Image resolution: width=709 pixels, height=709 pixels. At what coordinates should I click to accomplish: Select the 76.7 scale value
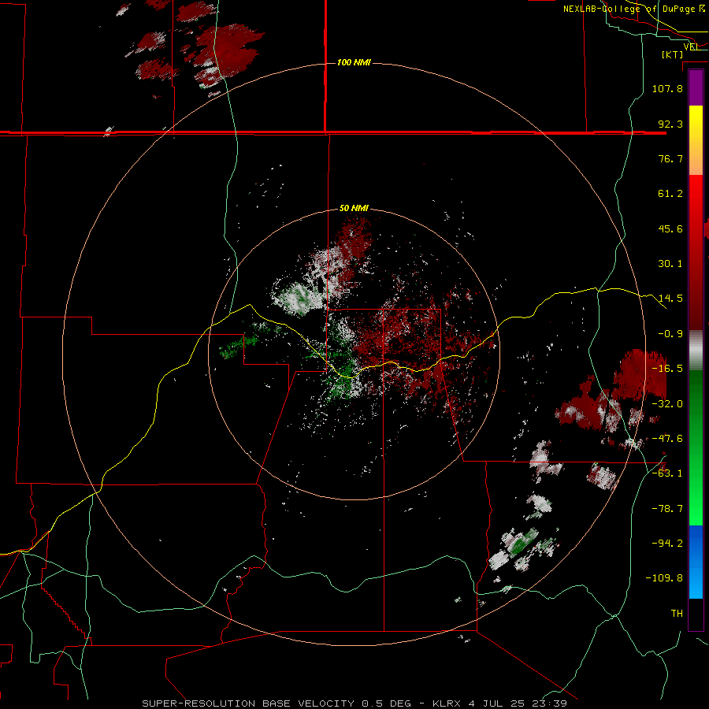coord(670,158)
